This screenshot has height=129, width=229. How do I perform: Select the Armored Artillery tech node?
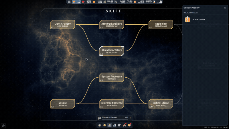tap(112, 25)
